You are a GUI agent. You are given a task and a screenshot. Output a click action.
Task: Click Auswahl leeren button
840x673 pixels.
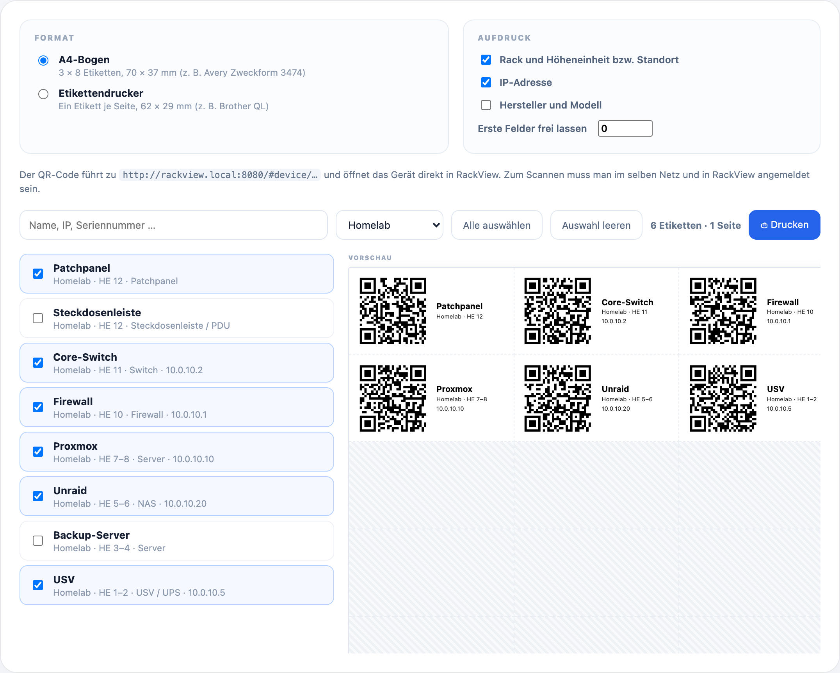[596, 225]
